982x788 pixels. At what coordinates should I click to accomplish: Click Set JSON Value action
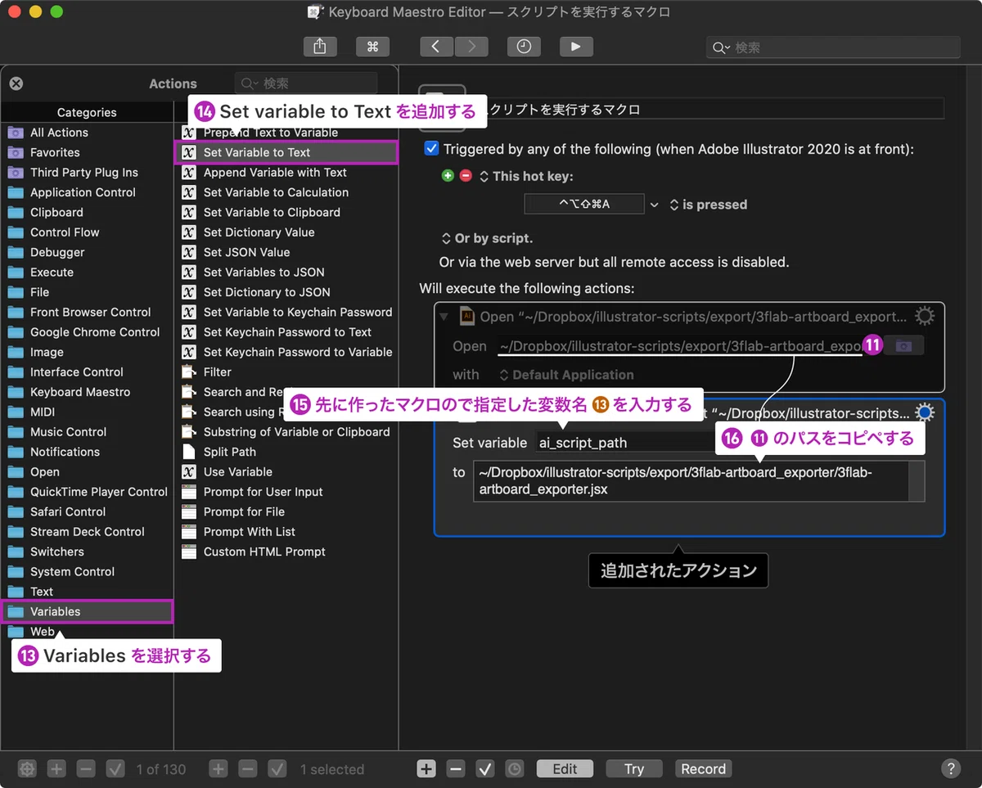pos(286,252)
